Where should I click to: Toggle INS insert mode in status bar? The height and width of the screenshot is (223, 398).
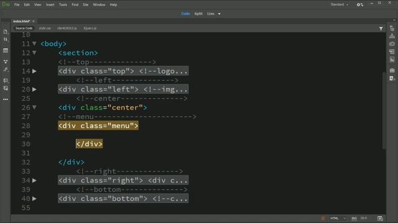[354, 218]
